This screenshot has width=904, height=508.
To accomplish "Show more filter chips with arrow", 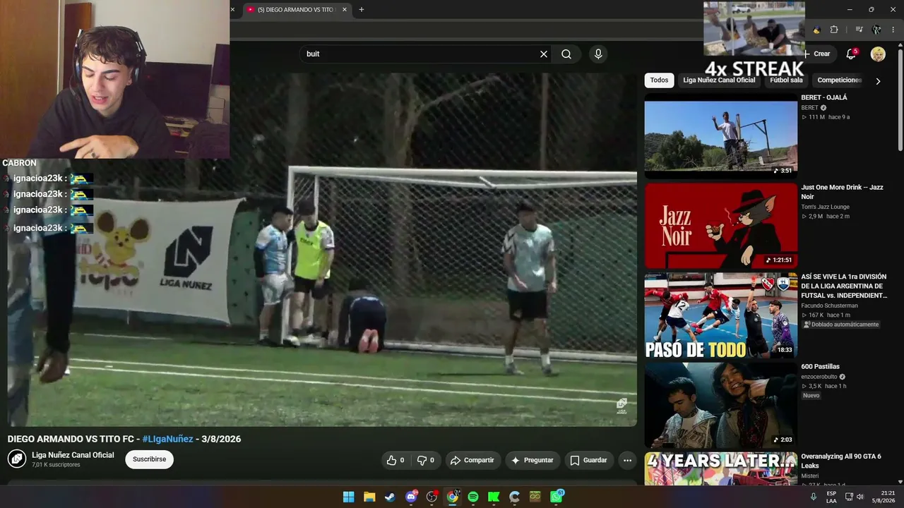I will 878,81.
